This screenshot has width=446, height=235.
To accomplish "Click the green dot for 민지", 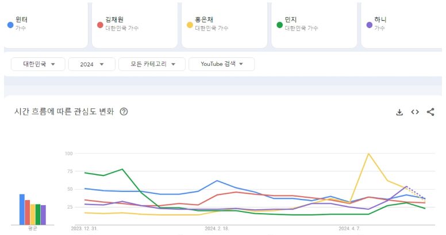I will point(279,25).
